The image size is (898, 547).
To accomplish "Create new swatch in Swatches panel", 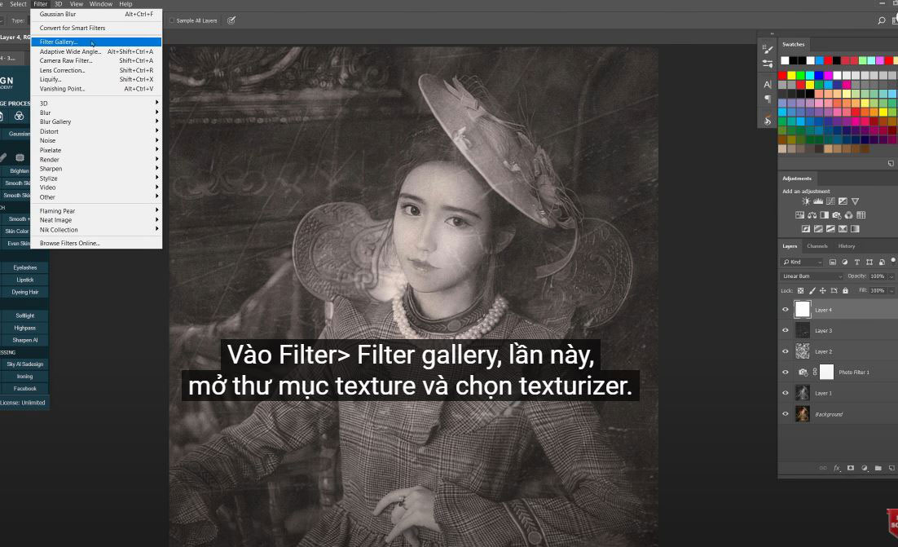I will click(891, 163).
